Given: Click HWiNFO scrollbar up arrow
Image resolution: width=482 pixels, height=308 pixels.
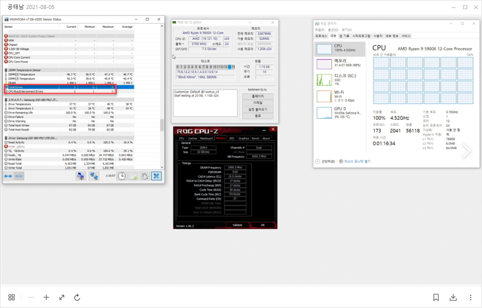Looking at the screenshot, I should 162,26.
